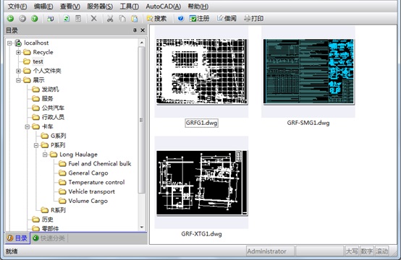
Task: Pin the 目录 panel with pushpin
Action: click(x=135, y=30)
